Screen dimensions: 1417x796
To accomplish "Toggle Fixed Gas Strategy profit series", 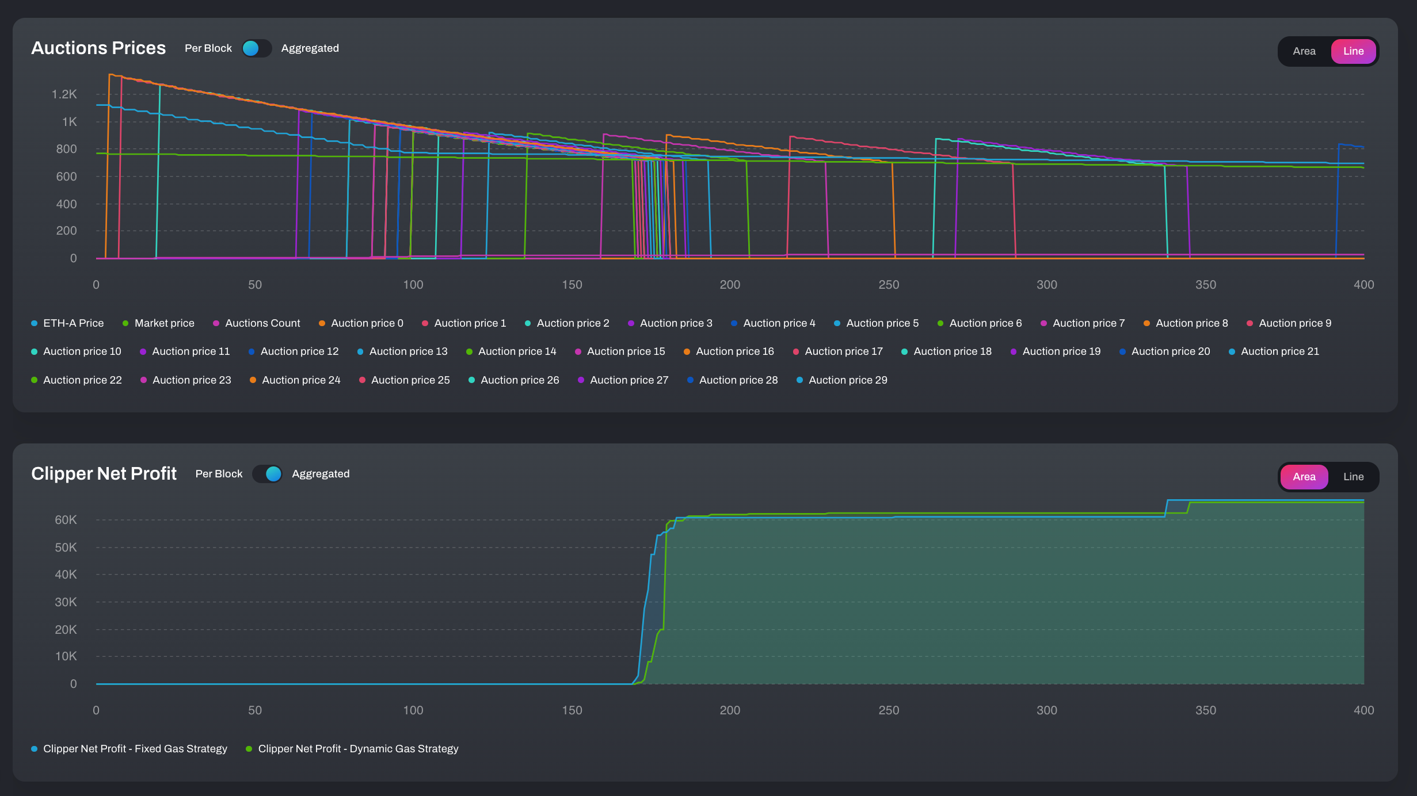I will (x=135, y=749).
